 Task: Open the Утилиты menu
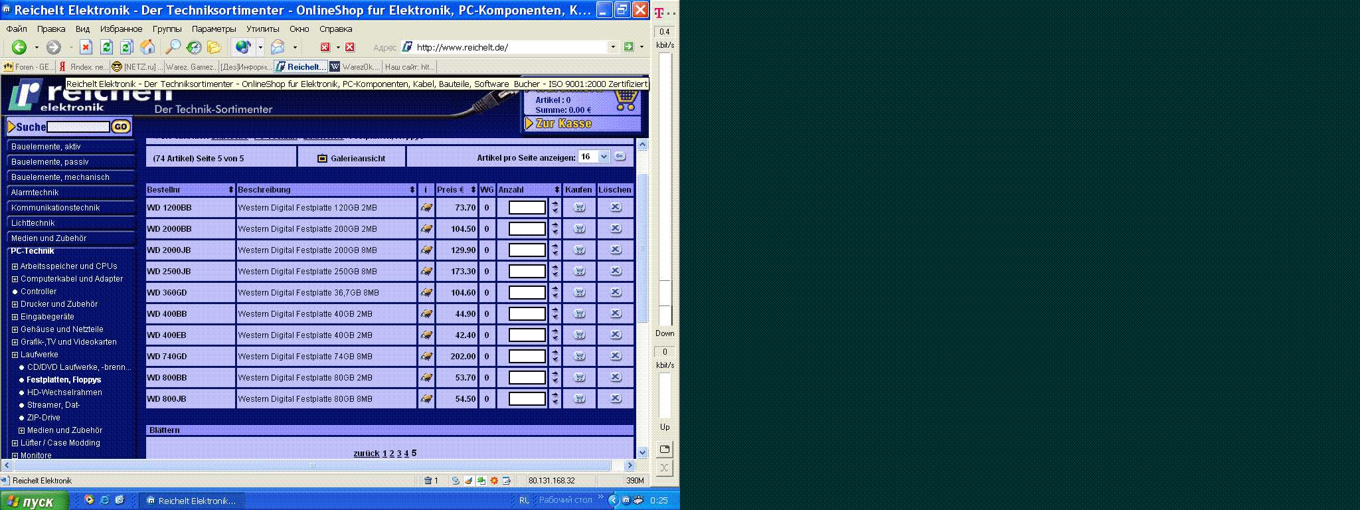[x=262, y=29]
